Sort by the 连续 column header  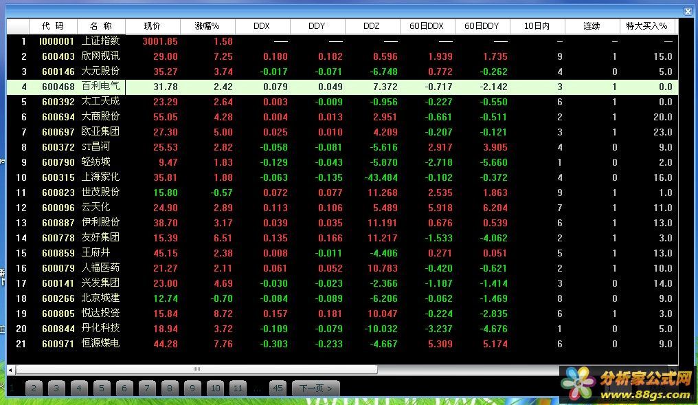click(592, 26)
